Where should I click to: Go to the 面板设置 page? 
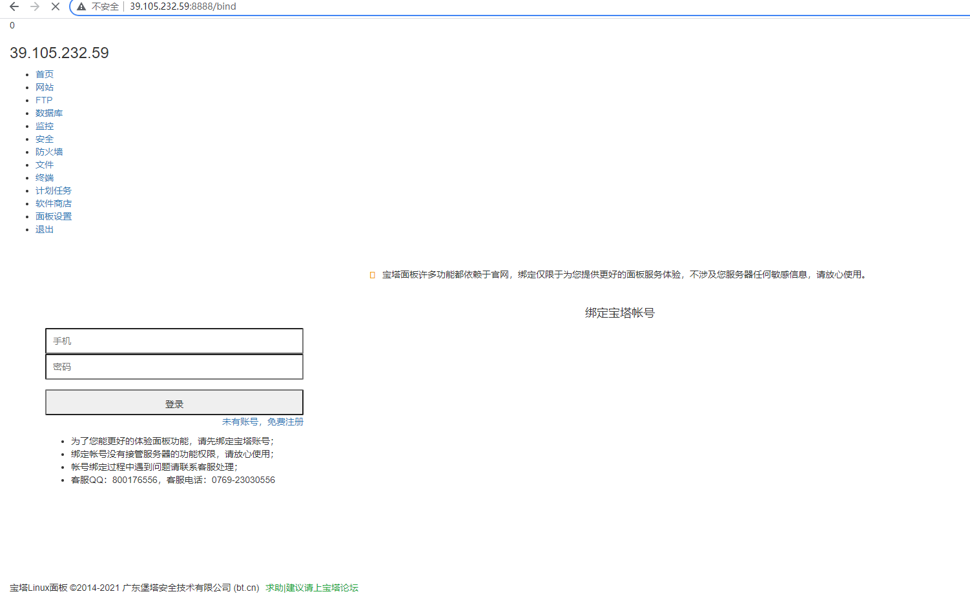pos(54,216)
